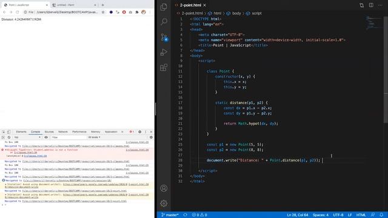The image size is (388, 218).
Task: Click the DevTools error count badge
Action: pos(132,132)
